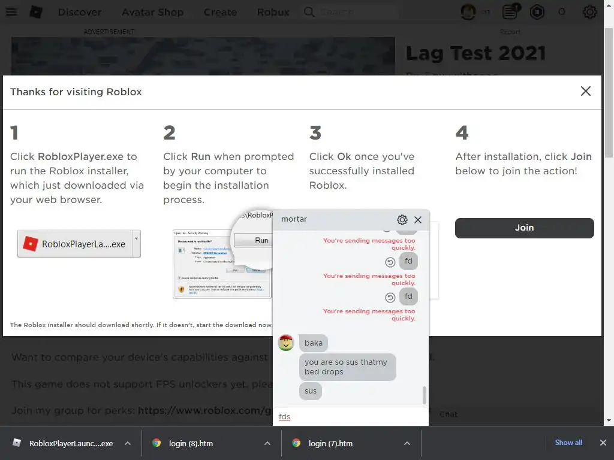Screen dimensions: 614x460
Task: Open the Avatar Shop page
Action: (152, 12)
